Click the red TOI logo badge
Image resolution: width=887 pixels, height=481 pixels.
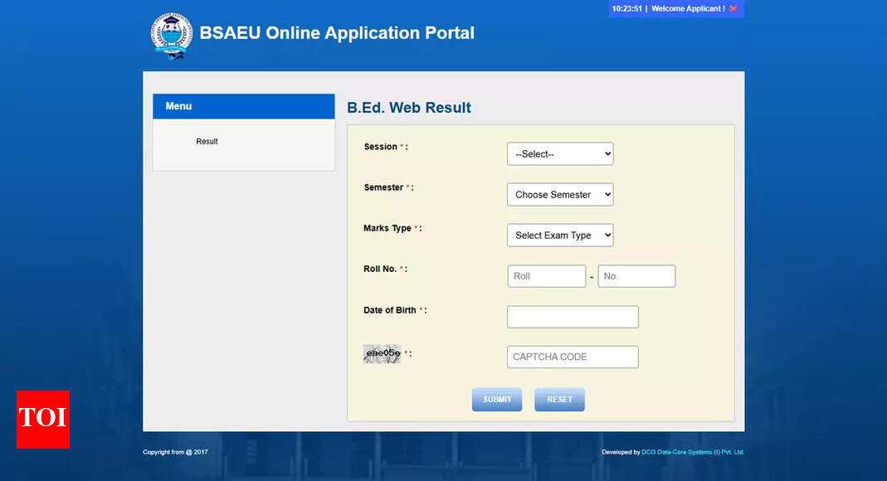(42, 419)
